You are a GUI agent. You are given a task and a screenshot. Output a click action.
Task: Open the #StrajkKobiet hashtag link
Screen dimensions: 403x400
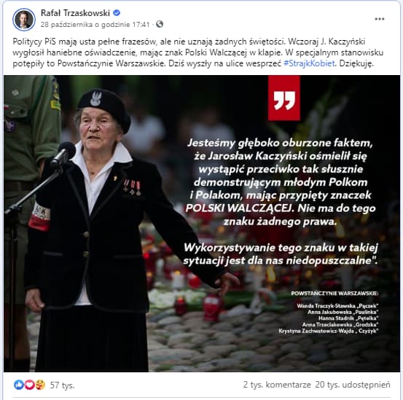(x=309, y=63)
